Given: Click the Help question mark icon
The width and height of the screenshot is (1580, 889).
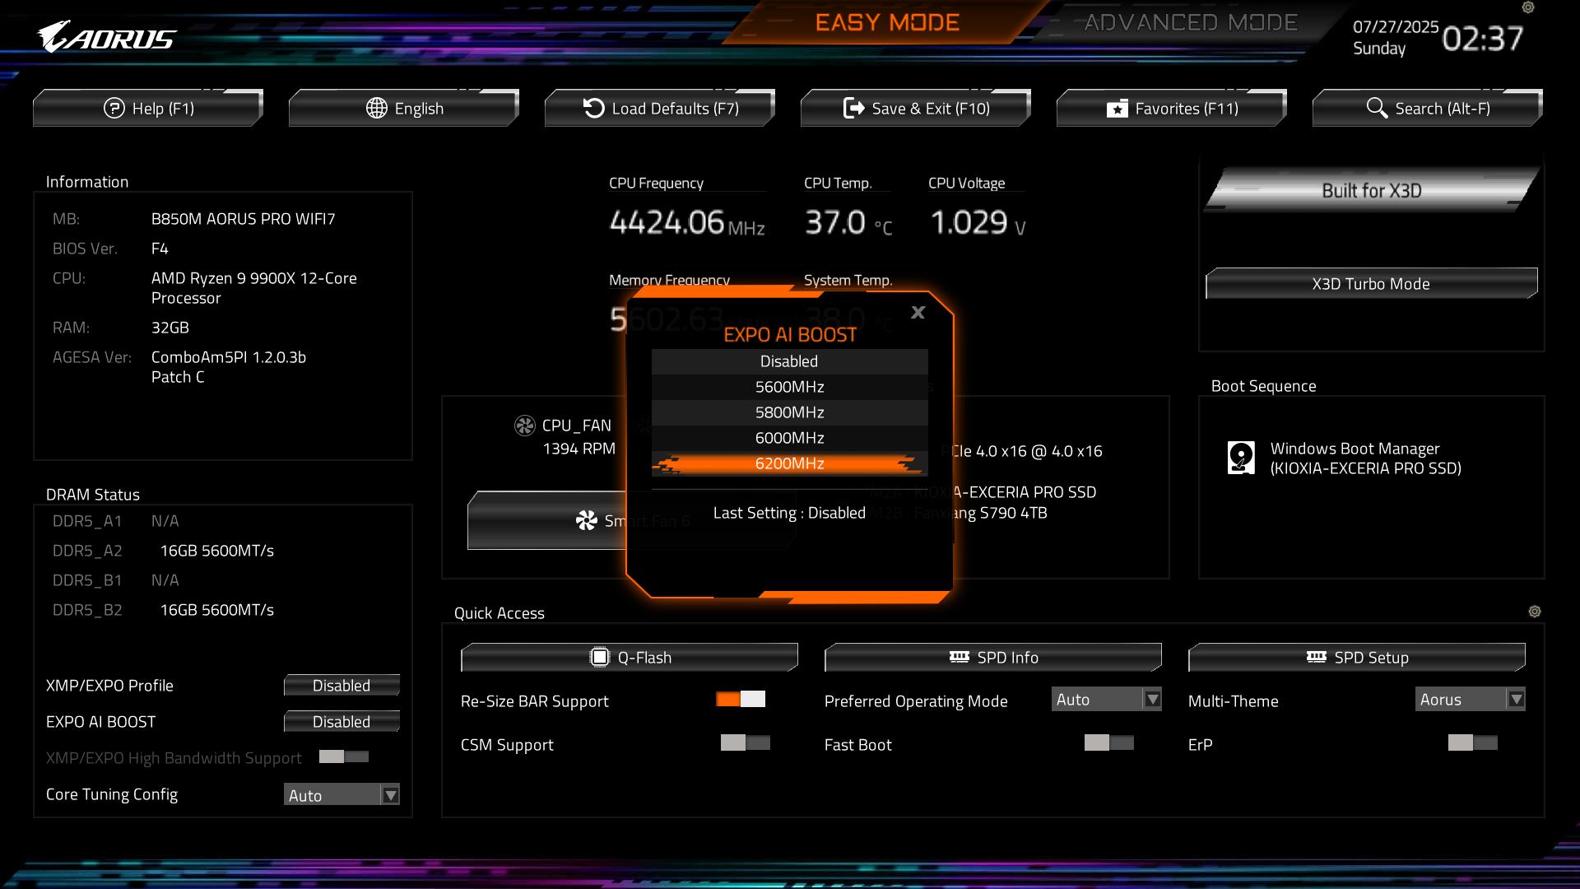Looking at the screenshot, I should (x=114, y=108).
